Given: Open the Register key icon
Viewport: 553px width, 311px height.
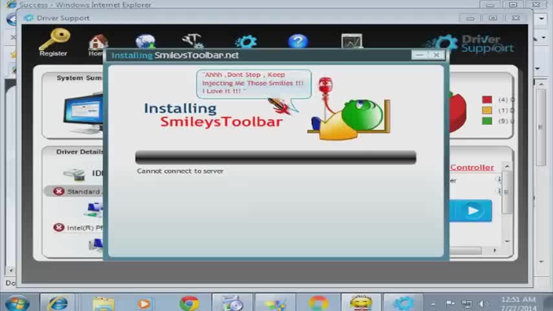Looking at the screenshot, I should pyautogui.click(x=54, y=43).
